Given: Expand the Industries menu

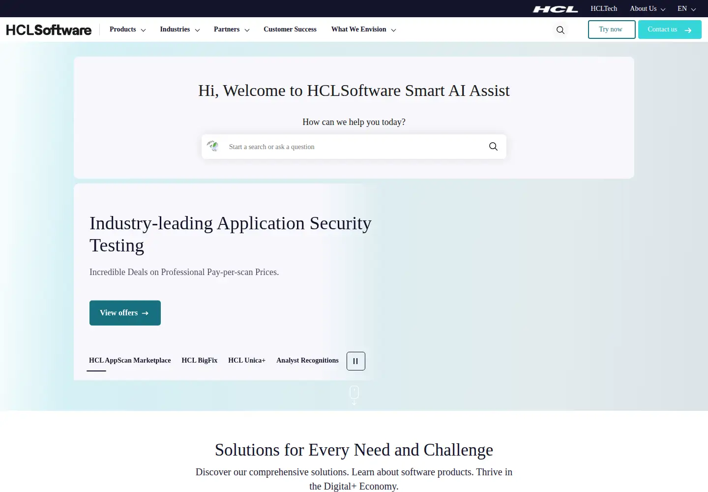Looking at the screenshot, I should (x=180, y=30).
